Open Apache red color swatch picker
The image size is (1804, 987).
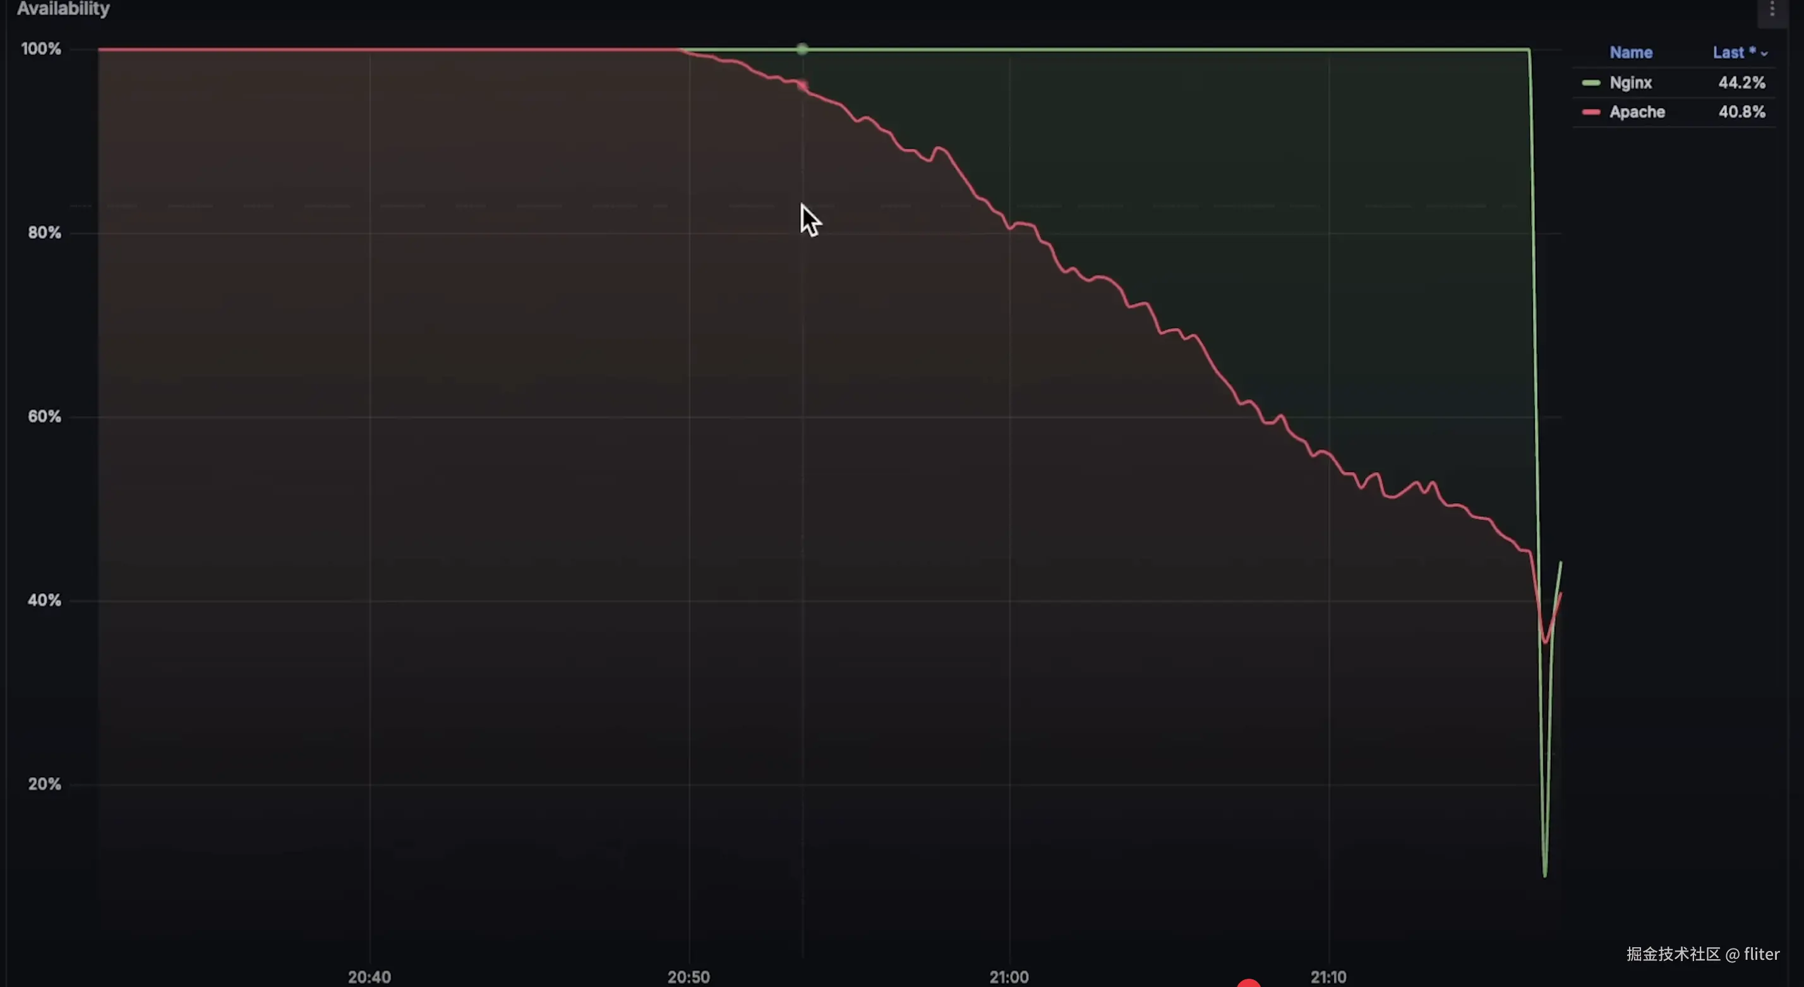(x=1591, y=112)
